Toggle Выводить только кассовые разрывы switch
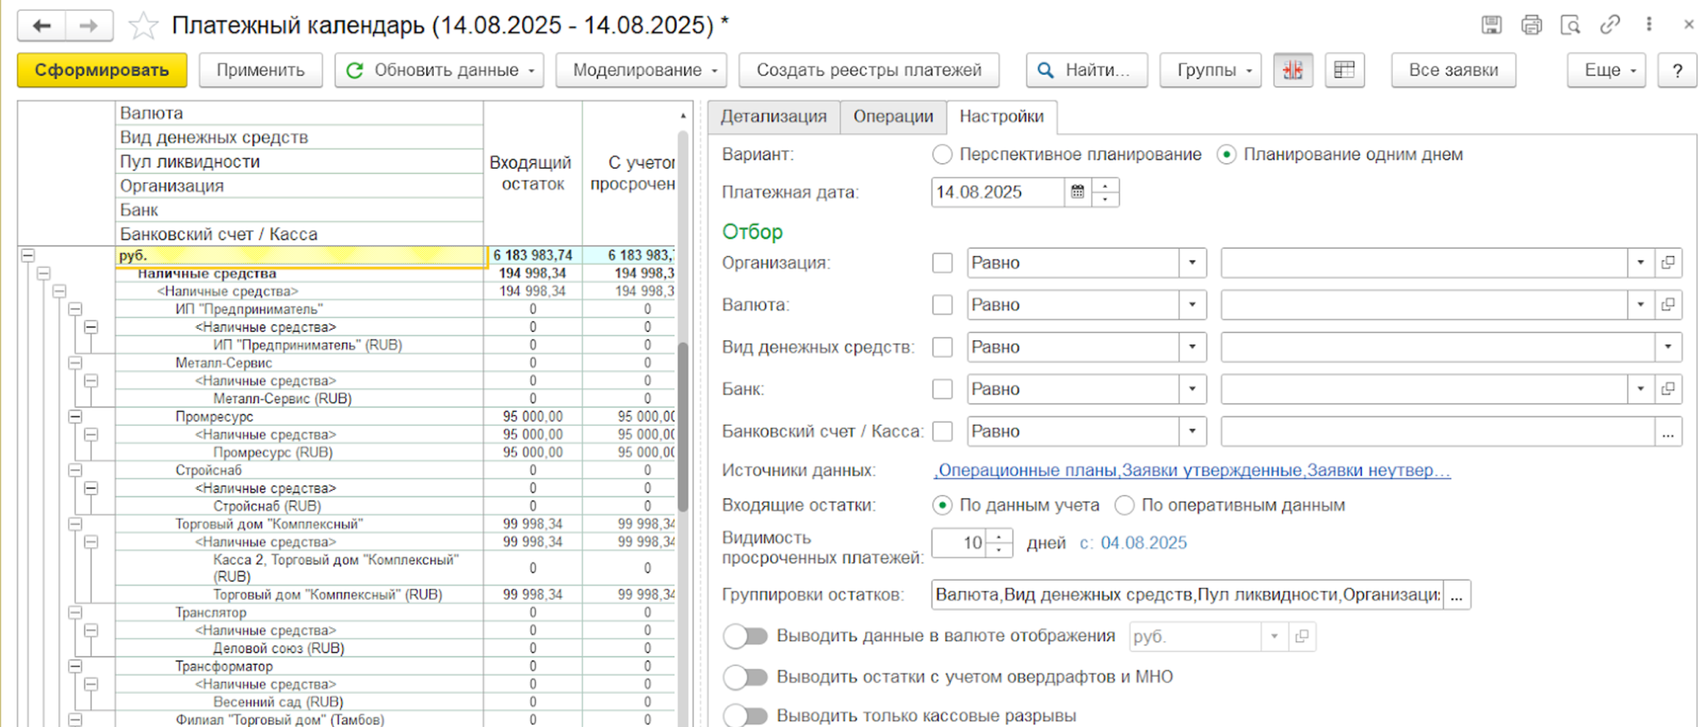The image size is (1705, 727). 745,715
